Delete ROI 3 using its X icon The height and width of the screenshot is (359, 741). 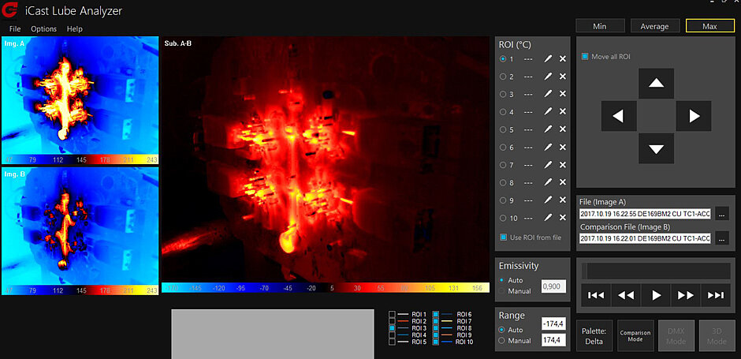[x=563, y=95]
